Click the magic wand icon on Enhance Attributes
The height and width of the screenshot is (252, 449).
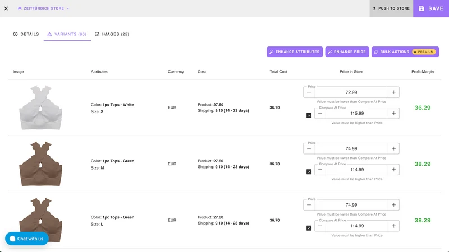click(271, 52)
